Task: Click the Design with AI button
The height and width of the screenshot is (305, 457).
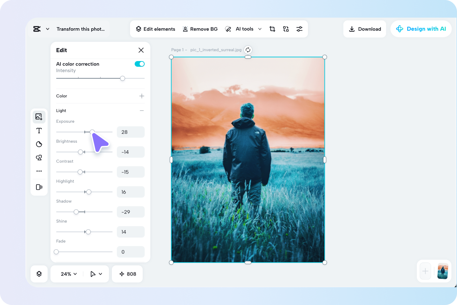Action: (421, 29)
